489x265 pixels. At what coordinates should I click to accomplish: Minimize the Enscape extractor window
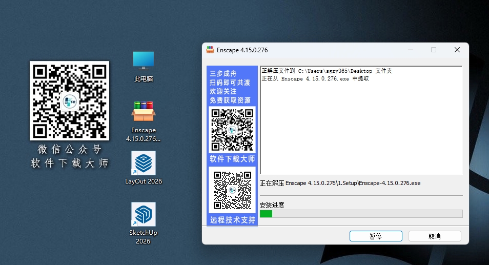411,50
